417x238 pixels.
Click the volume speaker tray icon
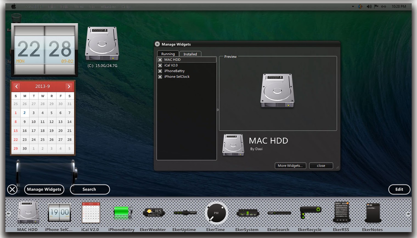point(369,7)
